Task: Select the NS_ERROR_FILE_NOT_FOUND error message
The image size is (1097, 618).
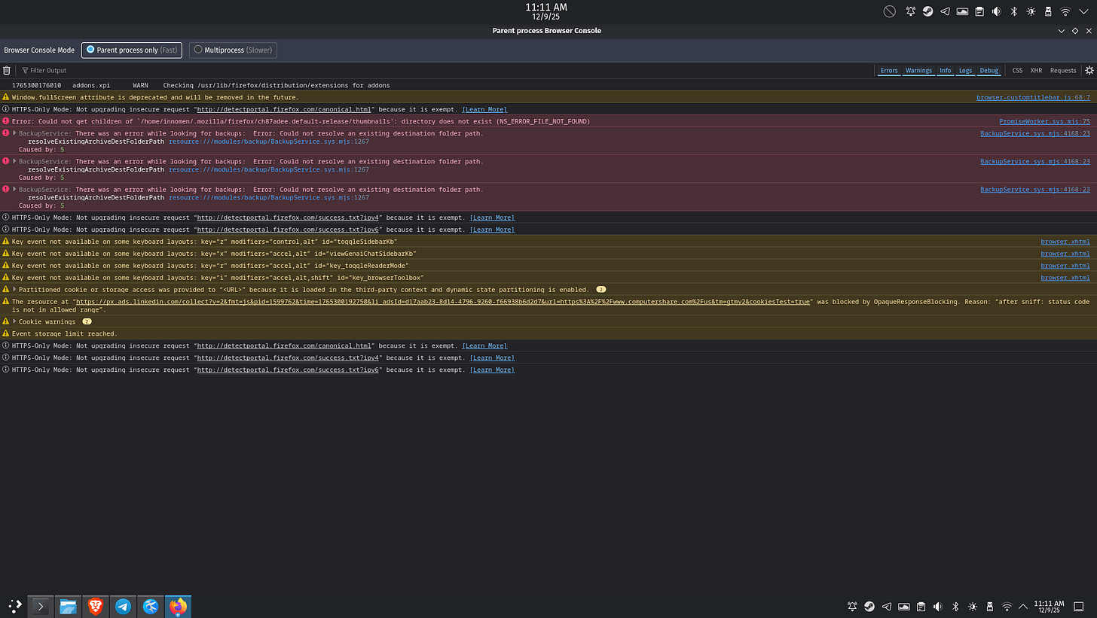Action: 301,121
